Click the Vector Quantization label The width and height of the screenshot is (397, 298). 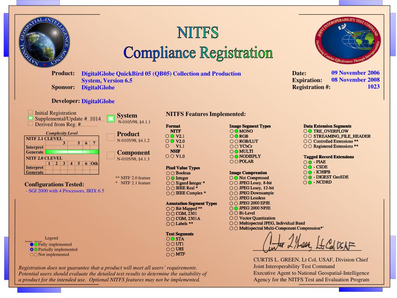point(257,218)
